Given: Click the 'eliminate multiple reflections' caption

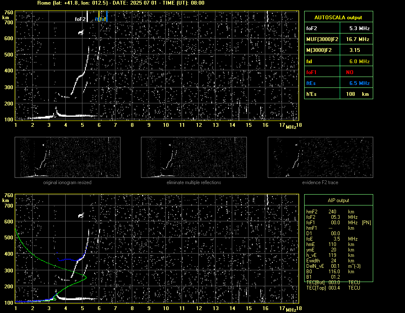Looking at the screenshot, I should point(194,182).
